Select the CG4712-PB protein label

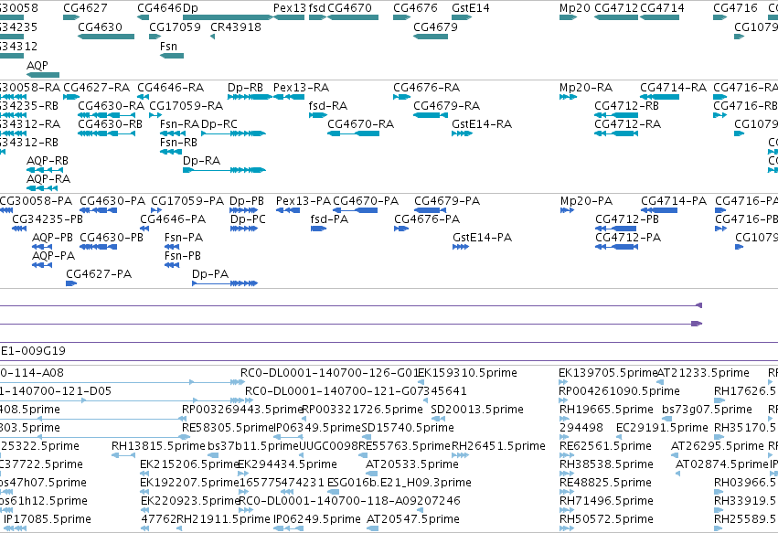(627, 219)
